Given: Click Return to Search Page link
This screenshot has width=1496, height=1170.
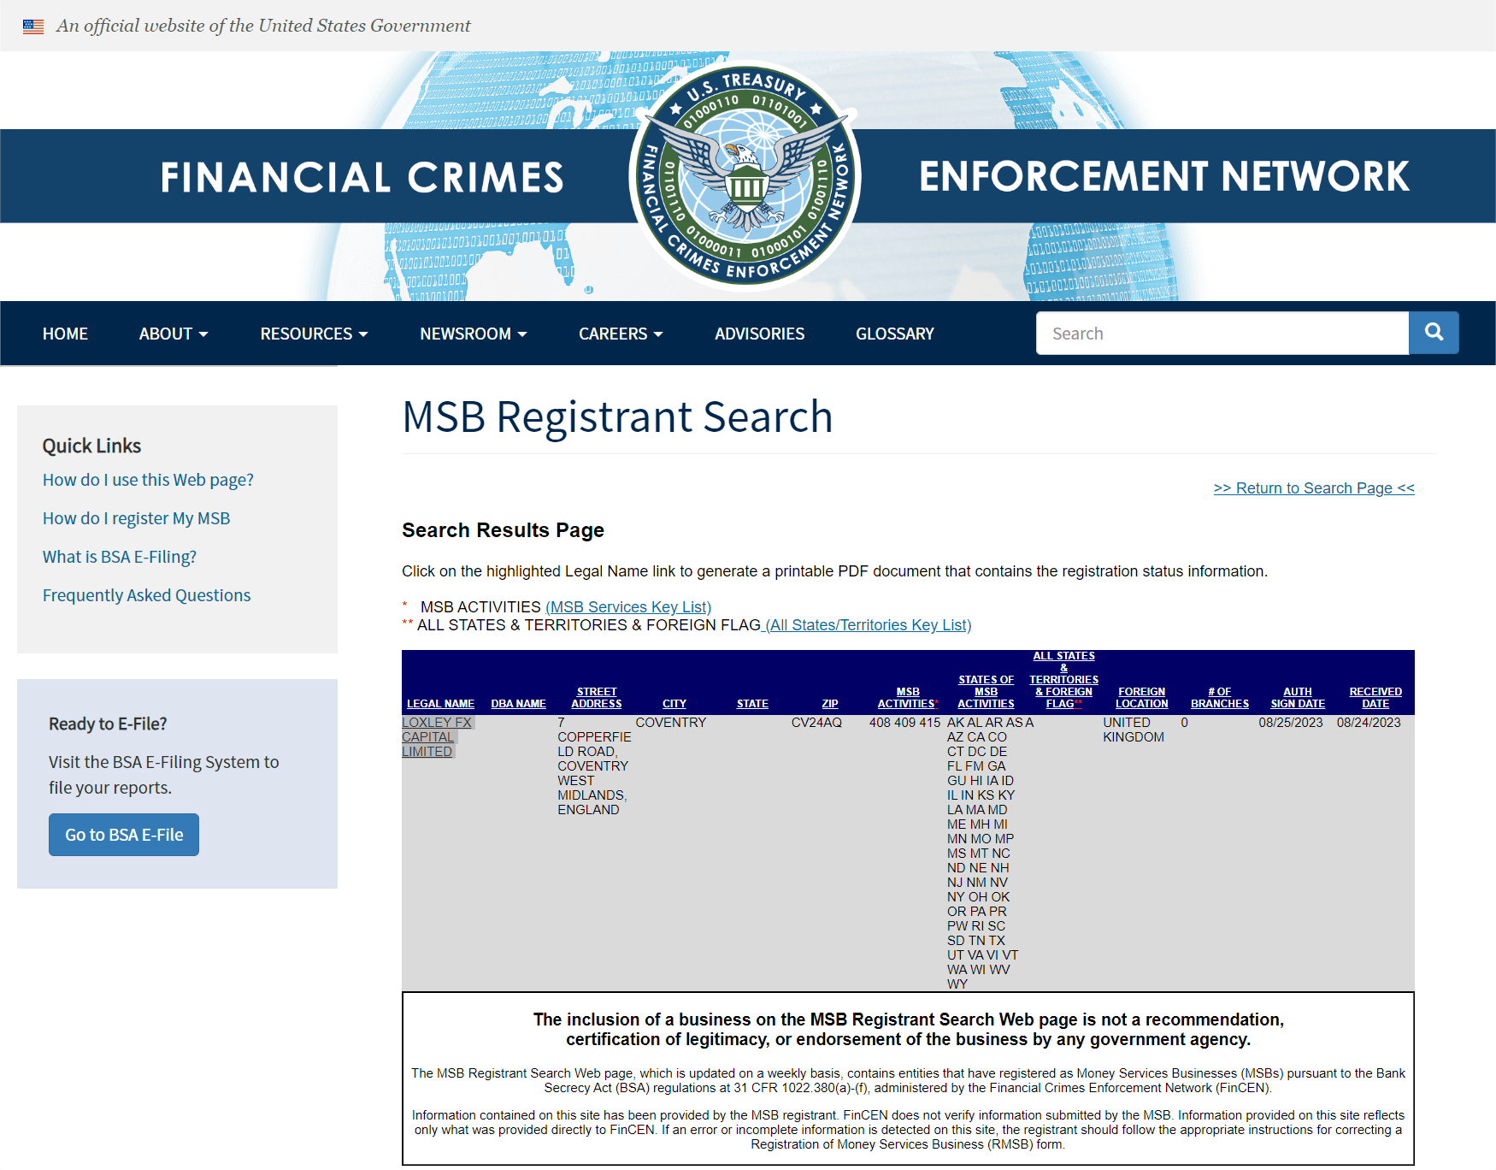Looking at the screenshot, I should coord(1314,487).
